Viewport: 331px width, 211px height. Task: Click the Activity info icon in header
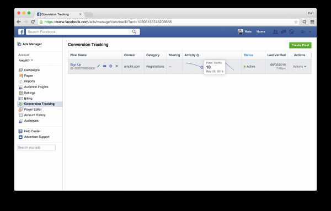(x=198, y=55)
